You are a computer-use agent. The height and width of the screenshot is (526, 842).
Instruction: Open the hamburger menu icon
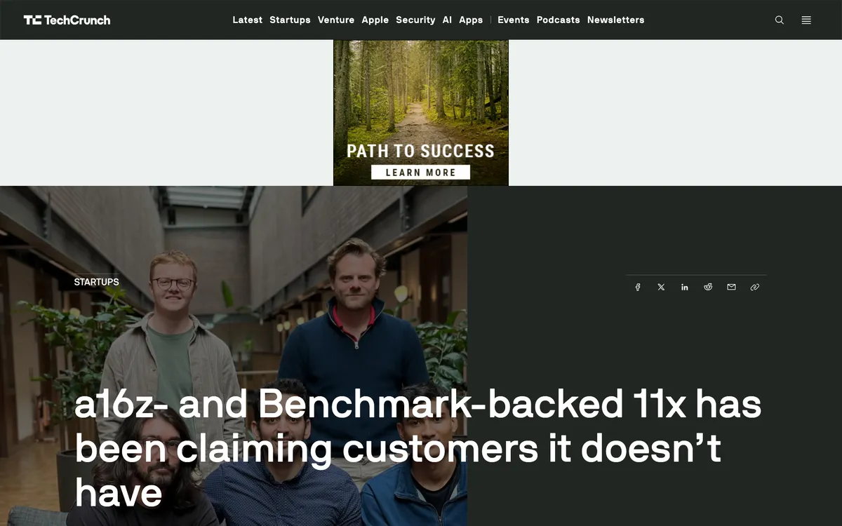[806, 20]
